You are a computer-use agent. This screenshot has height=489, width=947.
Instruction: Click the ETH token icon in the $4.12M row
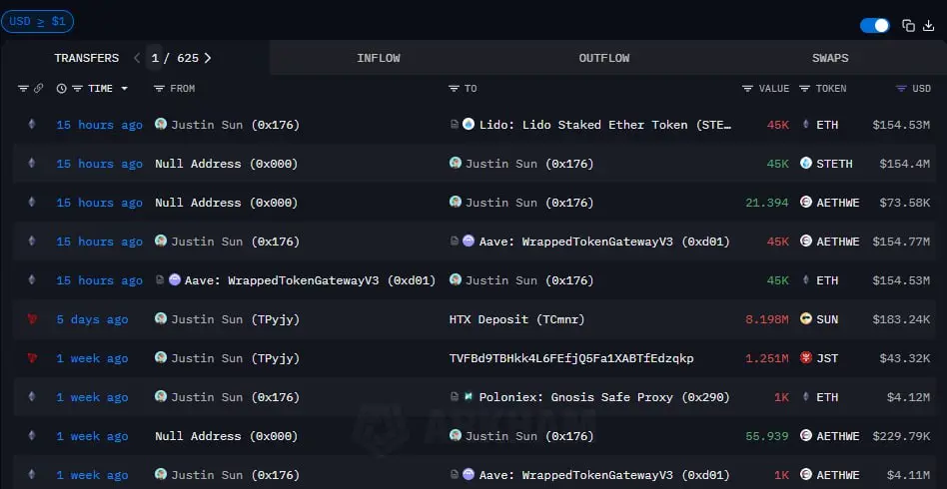tap(806, 396)
